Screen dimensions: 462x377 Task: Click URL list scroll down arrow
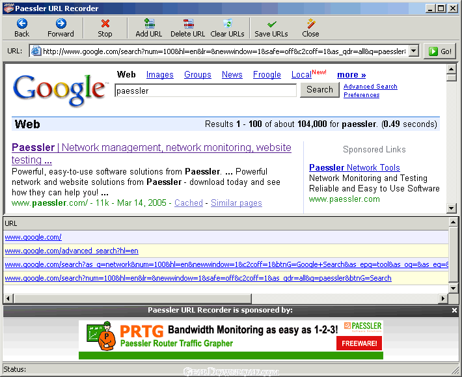pos(453,288)
